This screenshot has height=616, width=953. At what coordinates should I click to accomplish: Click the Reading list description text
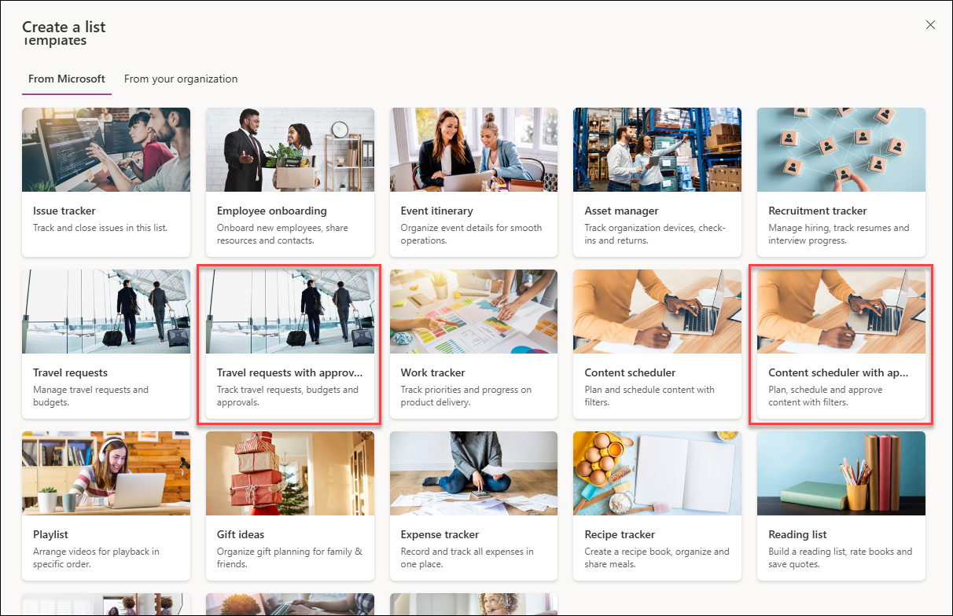841,557
